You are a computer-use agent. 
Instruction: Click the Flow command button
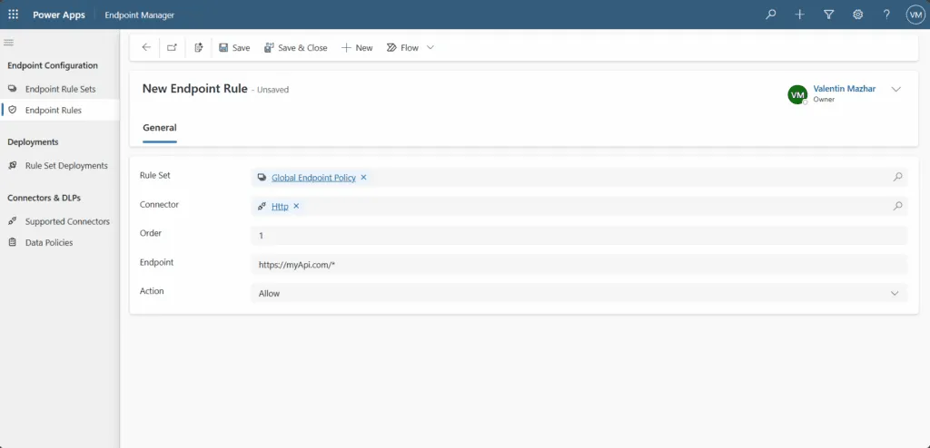pyautogui.click(x=402, y=47)
